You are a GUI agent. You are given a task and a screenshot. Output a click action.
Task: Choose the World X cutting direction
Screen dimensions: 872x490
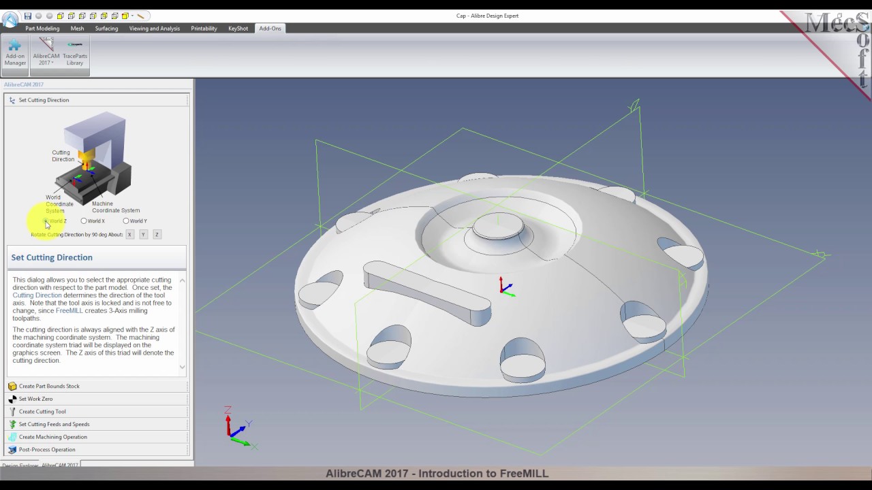click(x=84, y=221)
